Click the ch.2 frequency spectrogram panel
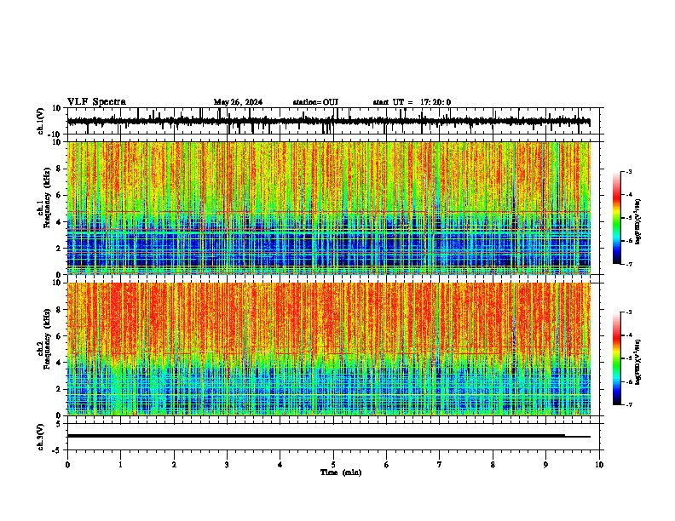This screenshot has width=675, height=521. click(x=333, y=349)
